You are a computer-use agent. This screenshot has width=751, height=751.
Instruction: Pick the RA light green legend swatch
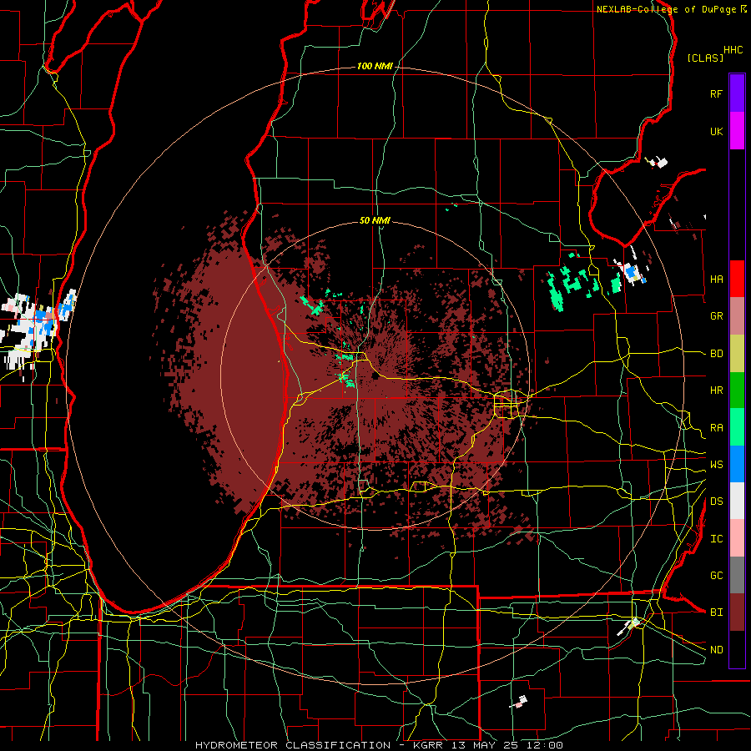coord(737,427)
